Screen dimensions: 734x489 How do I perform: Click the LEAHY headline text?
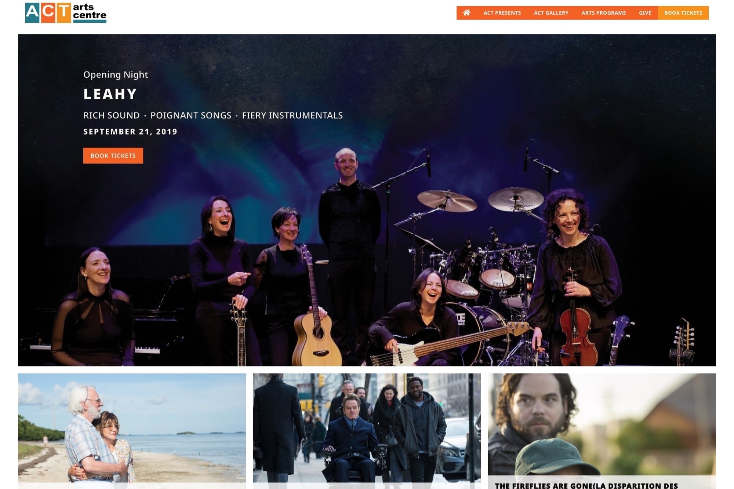[110, 94]
